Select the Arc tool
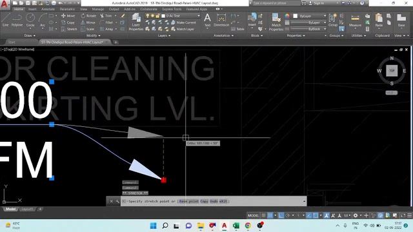 coord(43,20)
